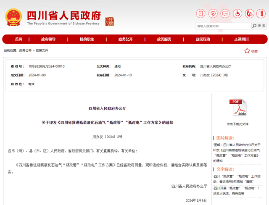Open 走进四川 navigation item
The width and height of the screenshot is (269, 205).
tap(241, 39)
